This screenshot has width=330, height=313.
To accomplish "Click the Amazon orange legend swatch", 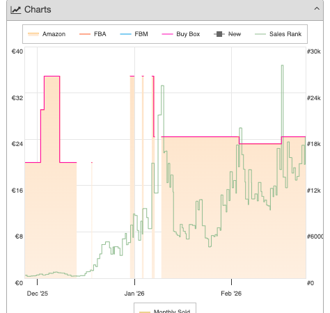I will [33, 34].
